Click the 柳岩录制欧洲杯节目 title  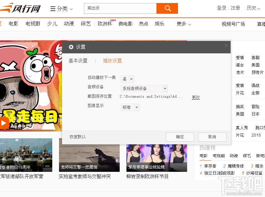point(147,176)
